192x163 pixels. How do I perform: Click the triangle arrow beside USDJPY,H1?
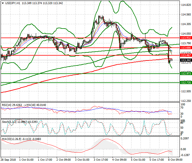pyautogui.click(x=3, y=3)
